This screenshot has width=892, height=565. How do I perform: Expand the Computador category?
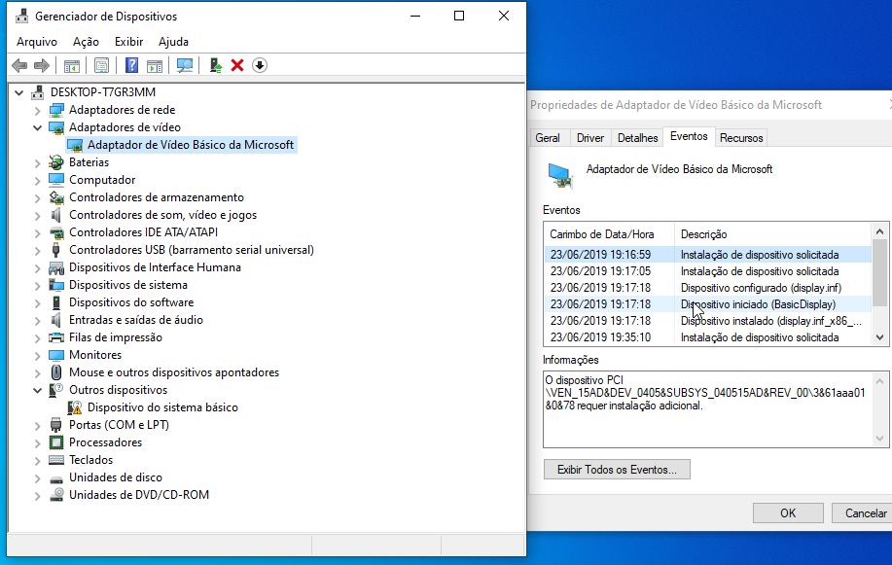38,180
